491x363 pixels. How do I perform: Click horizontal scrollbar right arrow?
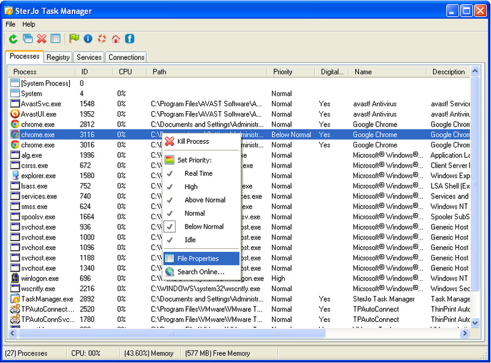tap(465, 333)
